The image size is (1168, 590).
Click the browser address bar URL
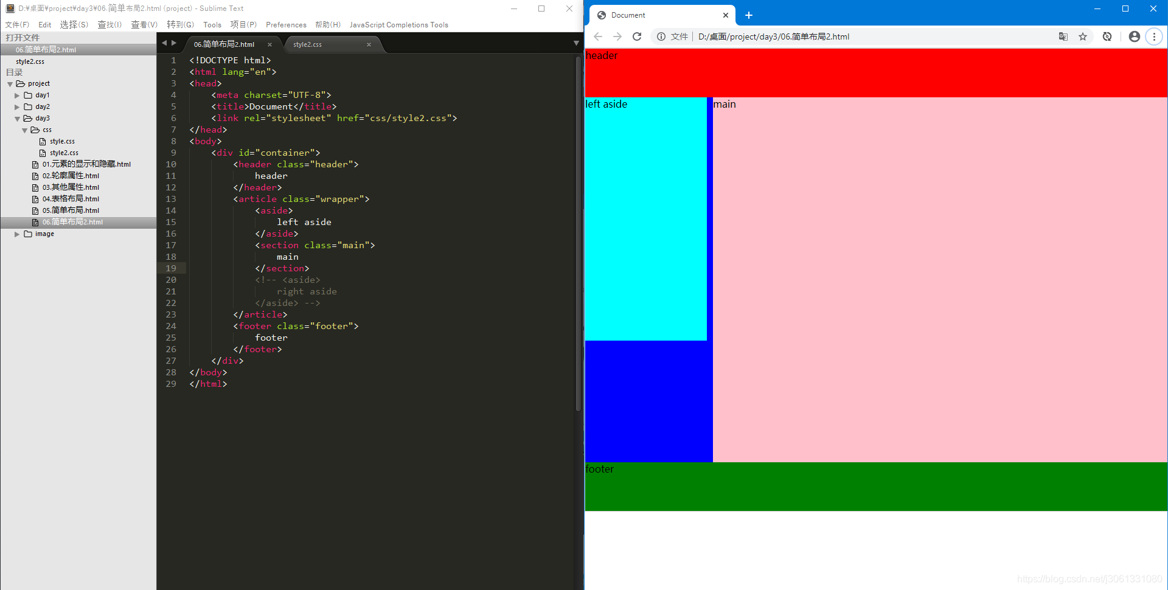pos(774,36)
